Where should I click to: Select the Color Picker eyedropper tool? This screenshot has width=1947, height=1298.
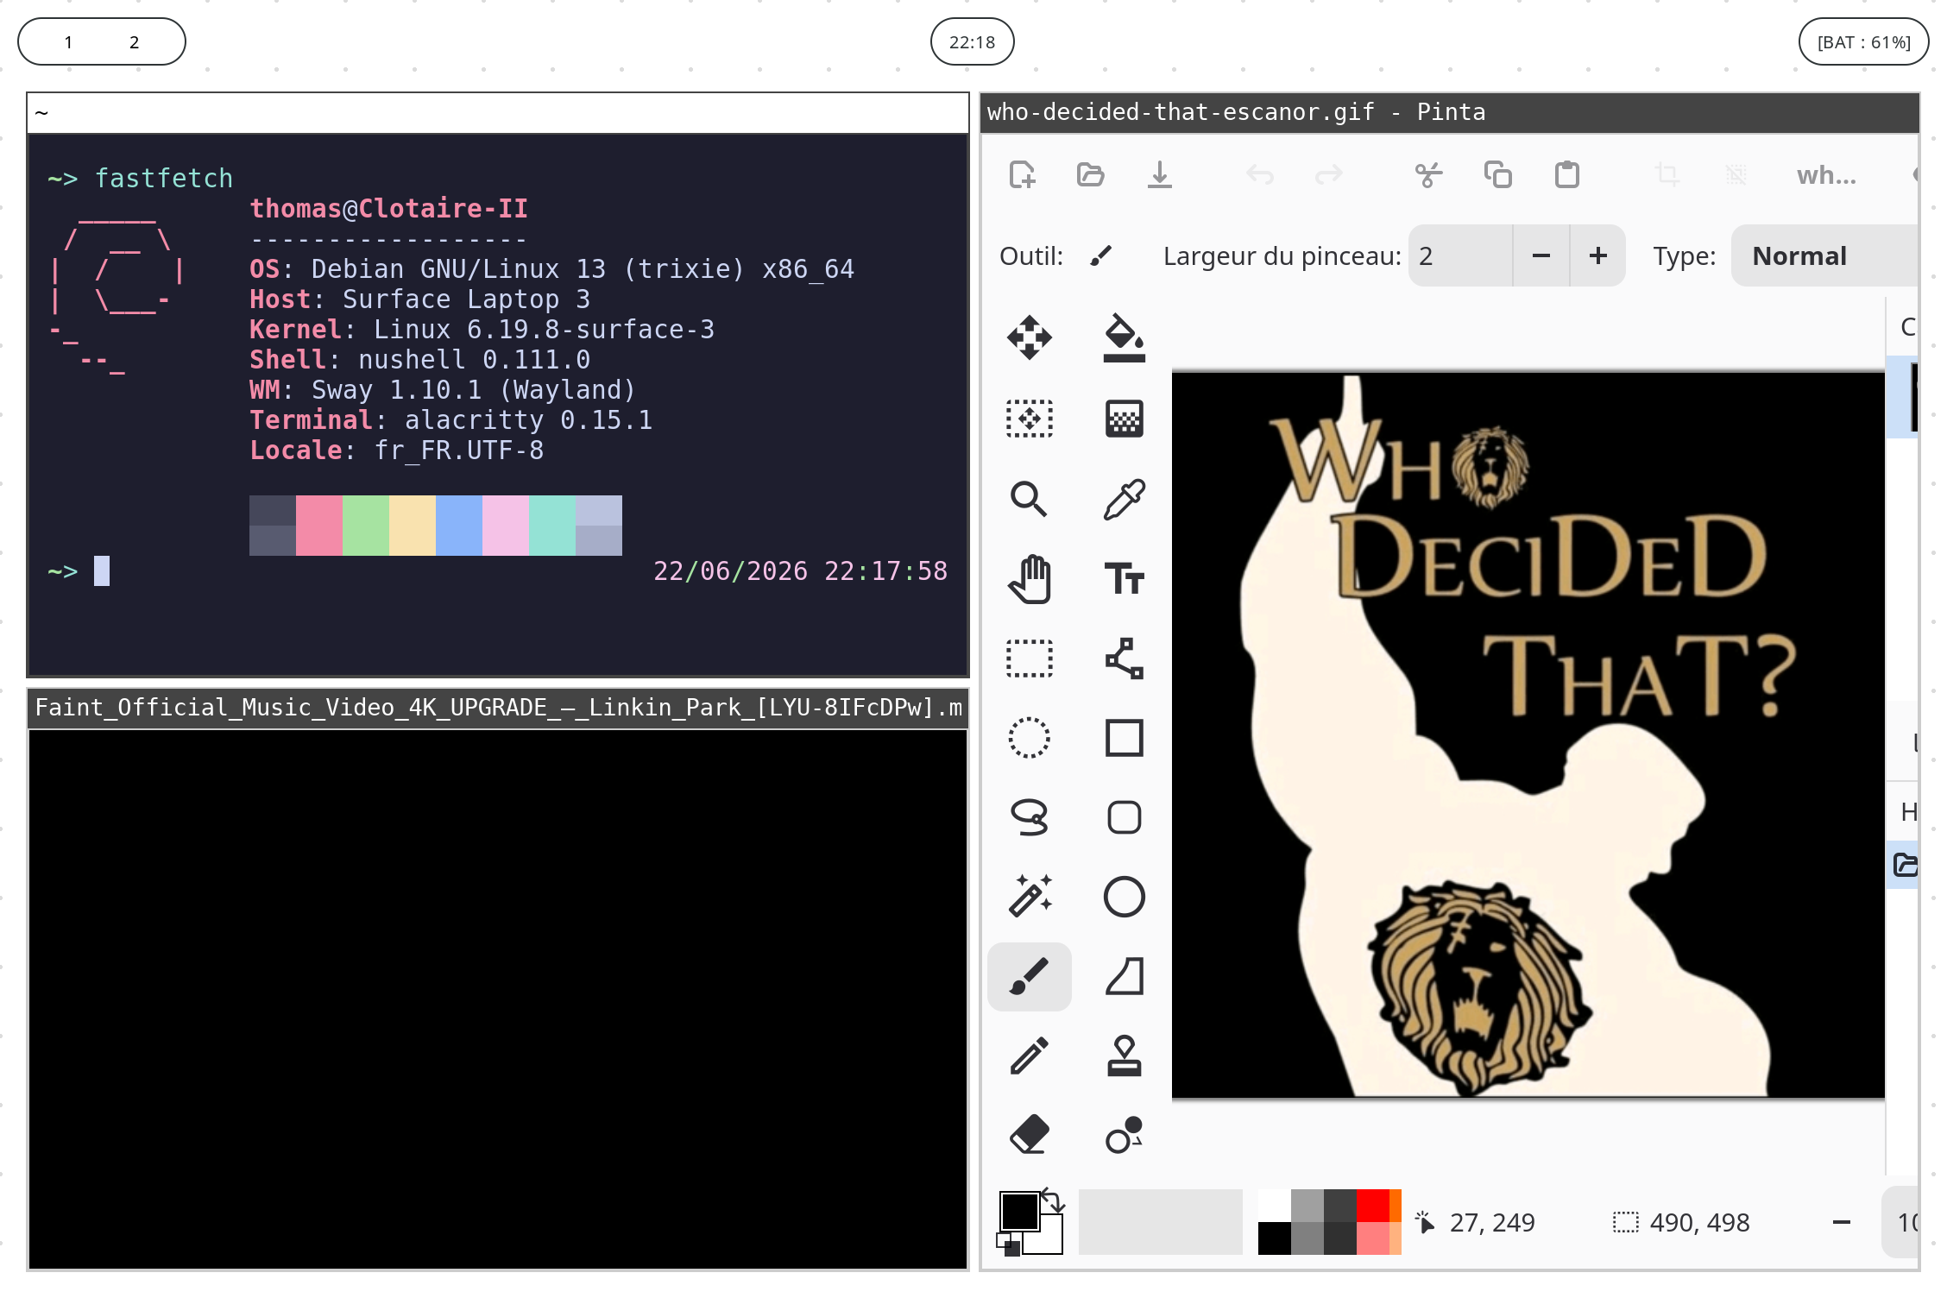tap(1125, 499)
